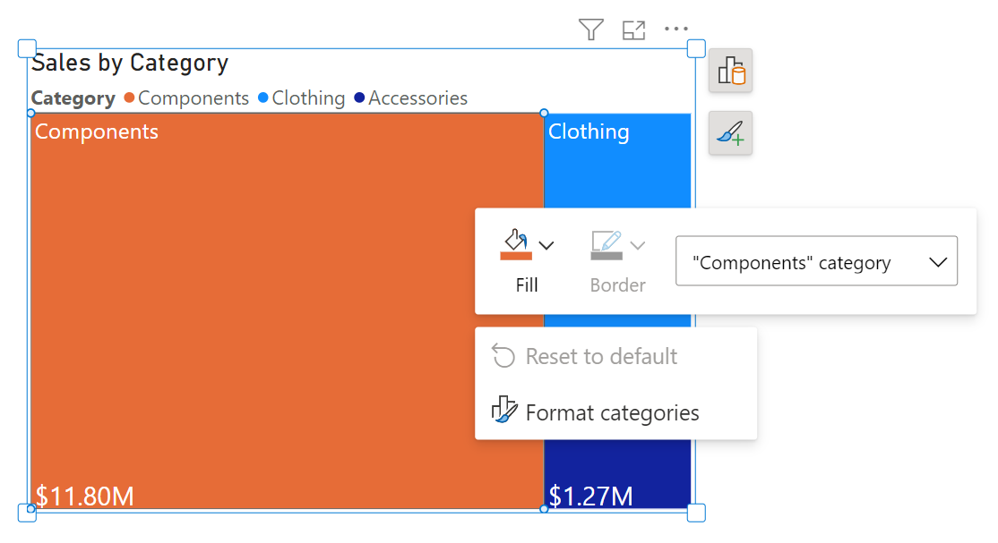Image resolution: width=998 pixels, height=543 pixels.
Task: Select the orange Components treemap tile
Action: (287, 311)
